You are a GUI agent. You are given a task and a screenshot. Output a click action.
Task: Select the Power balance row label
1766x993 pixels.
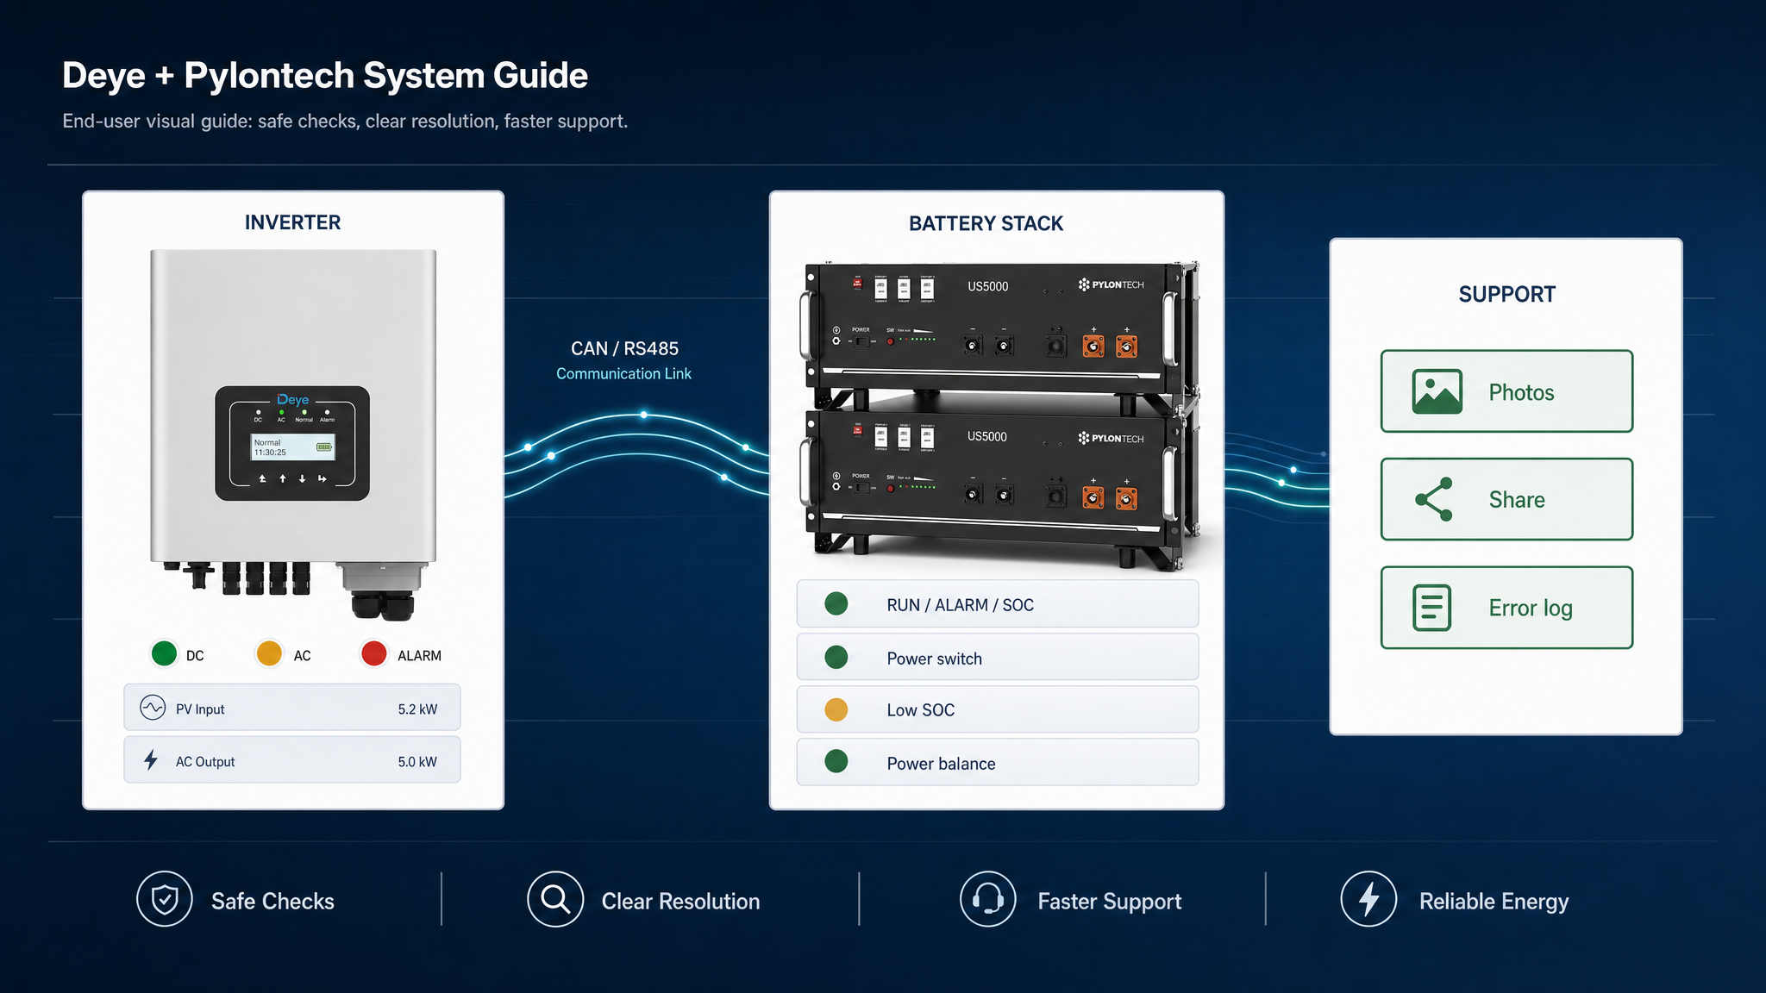tap(941, 764)
